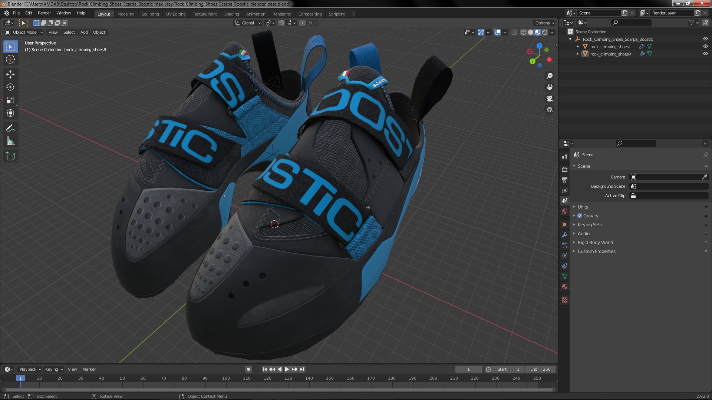Open the Options dropdown
This screenshot has width=712, height=400.
[x=545, y=23]
